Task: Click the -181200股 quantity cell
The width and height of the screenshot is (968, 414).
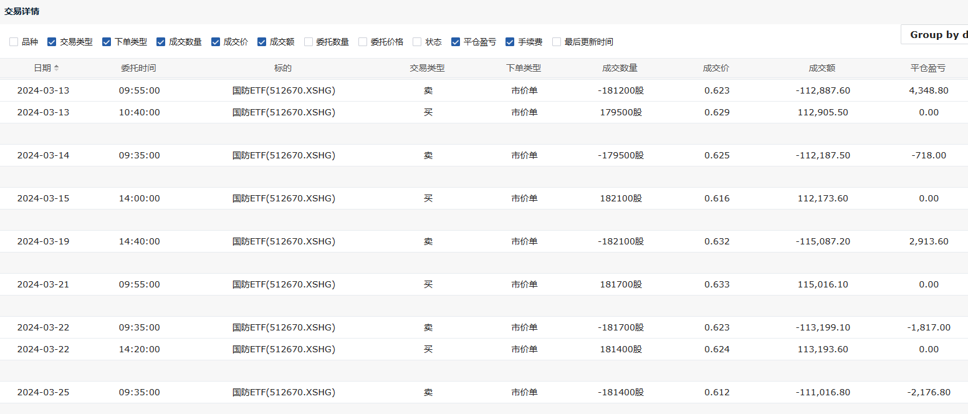Action: 620,90
